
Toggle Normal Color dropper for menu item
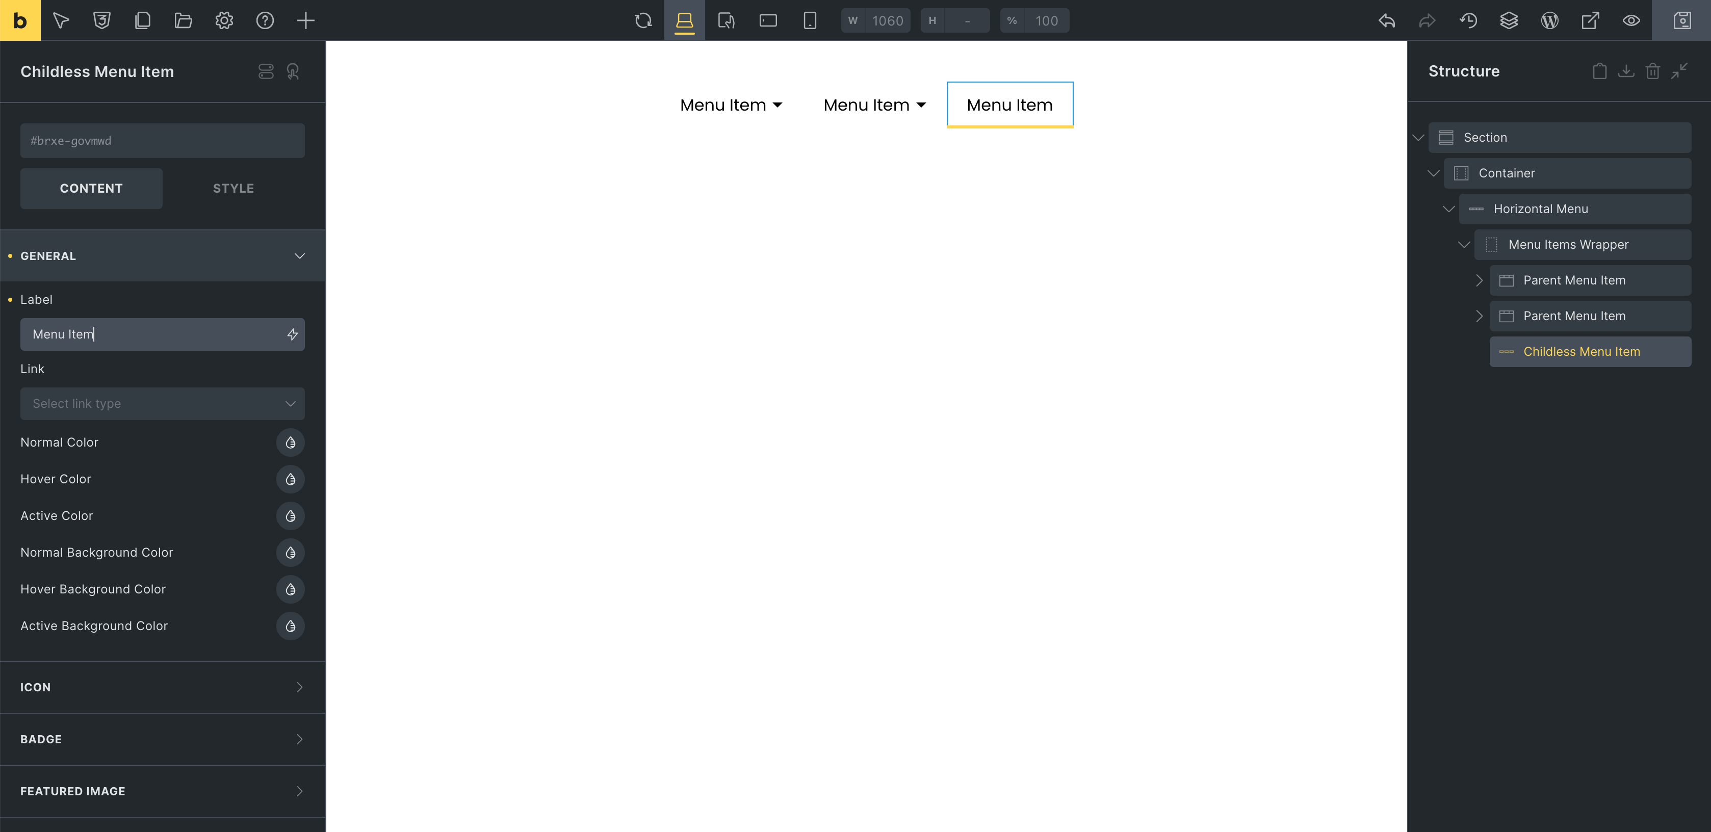pyautogui.click(x=289, y=441)
